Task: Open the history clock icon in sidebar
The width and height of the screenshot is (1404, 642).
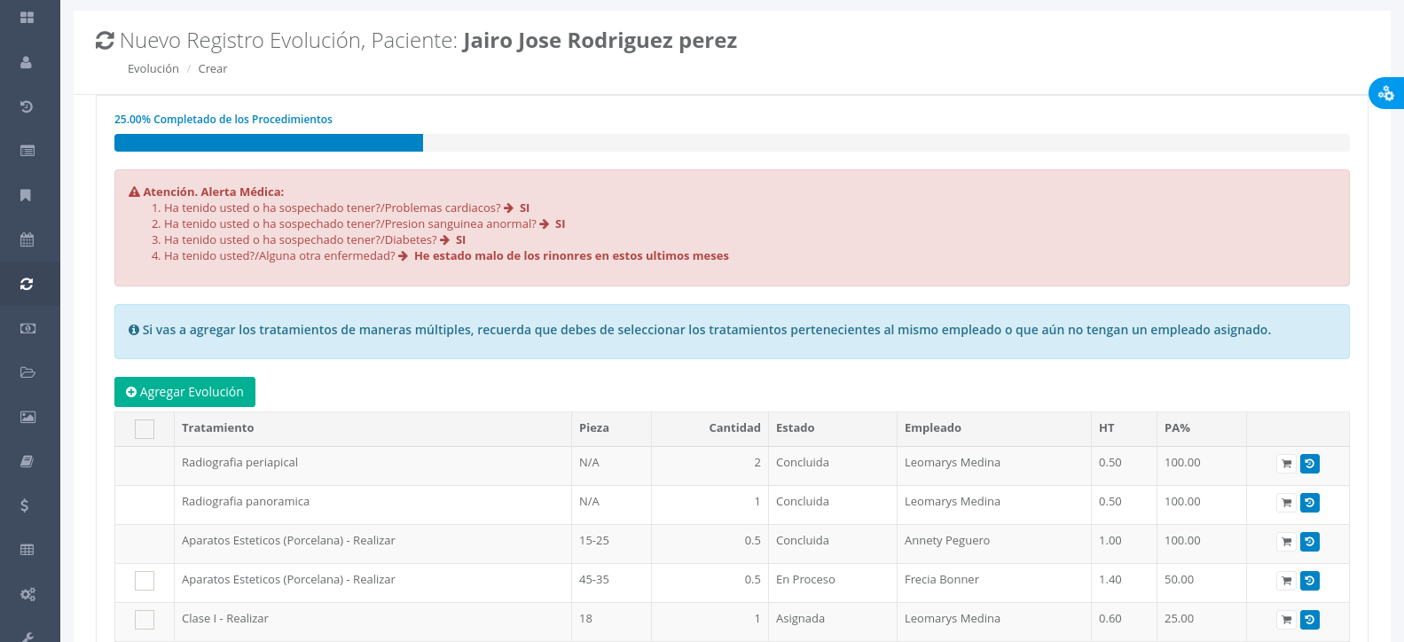Action: click(x=27, y=106)
